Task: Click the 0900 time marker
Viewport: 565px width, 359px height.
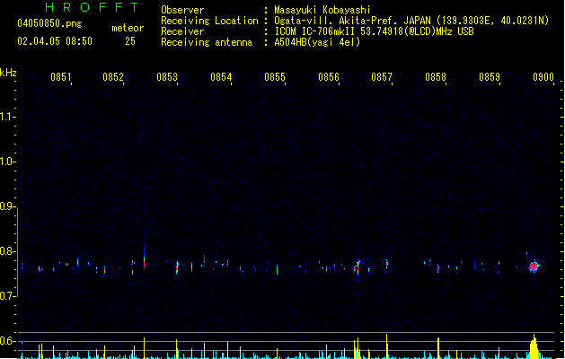Action: [x=543, y=77]
